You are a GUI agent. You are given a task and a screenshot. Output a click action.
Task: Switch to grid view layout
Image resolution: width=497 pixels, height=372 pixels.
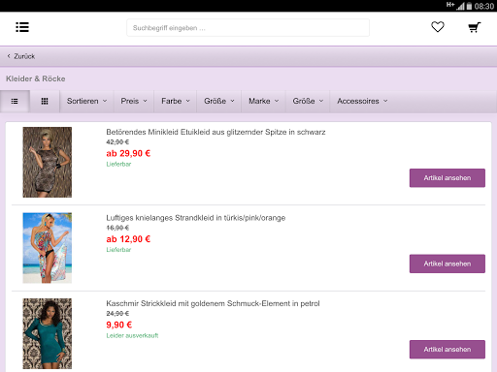45,102
